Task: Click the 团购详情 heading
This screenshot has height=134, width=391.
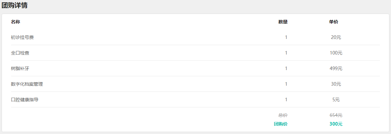Action: 15,5
